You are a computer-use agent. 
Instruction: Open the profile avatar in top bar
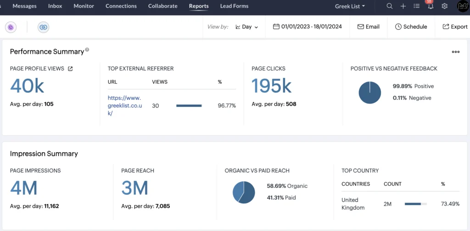point(463,6)
